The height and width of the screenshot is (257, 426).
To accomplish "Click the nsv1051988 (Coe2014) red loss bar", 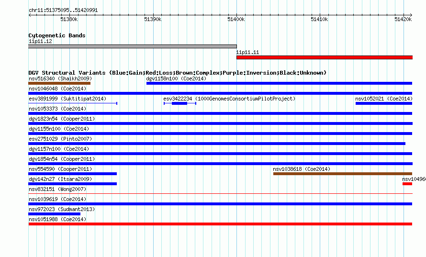I will 220,224.
